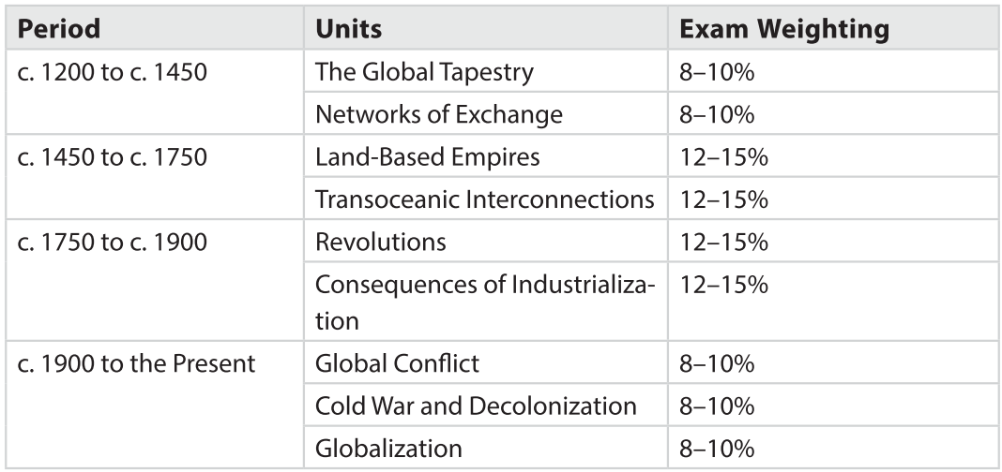
Task: Click the Global Conflict unit
Action: pos(399,362)
